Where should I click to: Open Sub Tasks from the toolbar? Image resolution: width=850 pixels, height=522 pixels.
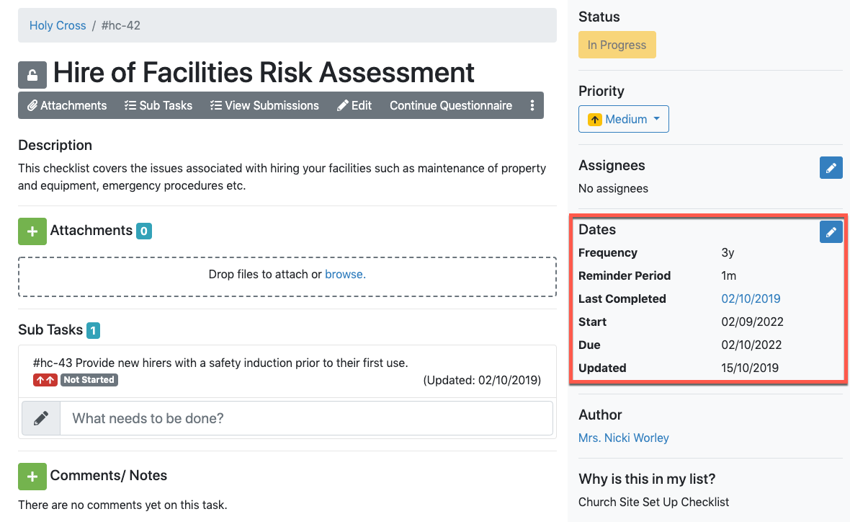[158, 105]
